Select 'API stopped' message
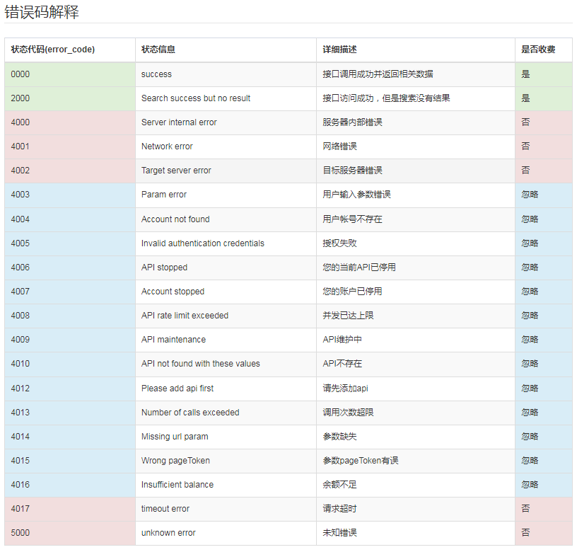Image resolution: width=577 pixels, height=552 pixels. click(165, 268)
